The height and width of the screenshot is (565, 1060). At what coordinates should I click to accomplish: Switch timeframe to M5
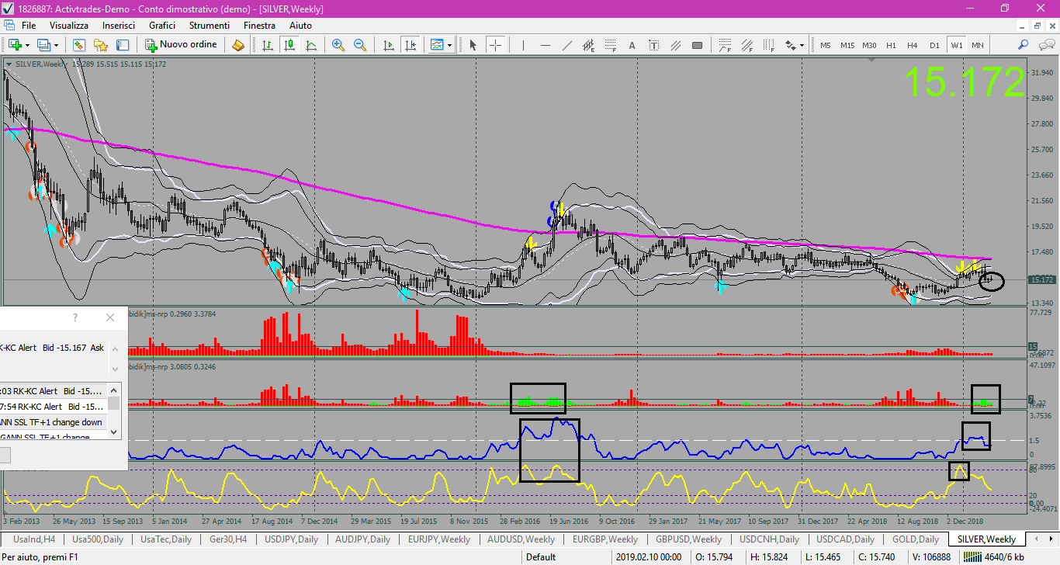[826, 45]
